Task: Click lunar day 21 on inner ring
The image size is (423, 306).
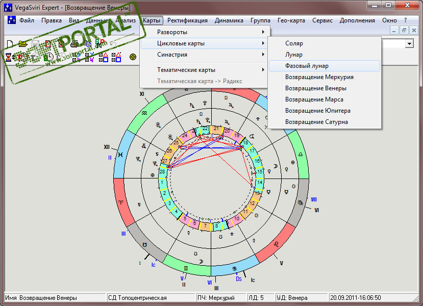Action: coord(216,129)
